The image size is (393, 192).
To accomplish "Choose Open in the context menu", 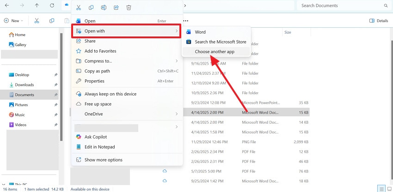I will click(x=127, y=21).
